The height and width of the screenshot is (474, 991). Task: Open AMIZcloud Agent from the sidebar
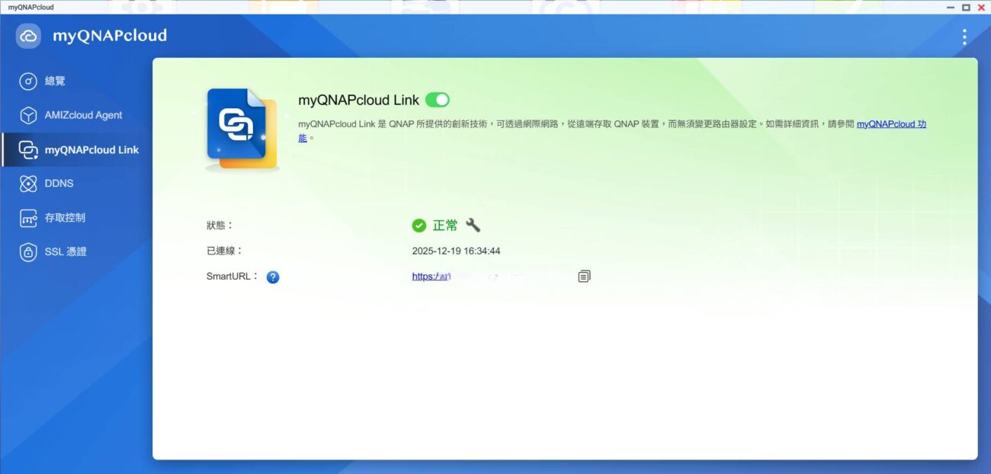[83, 115]
